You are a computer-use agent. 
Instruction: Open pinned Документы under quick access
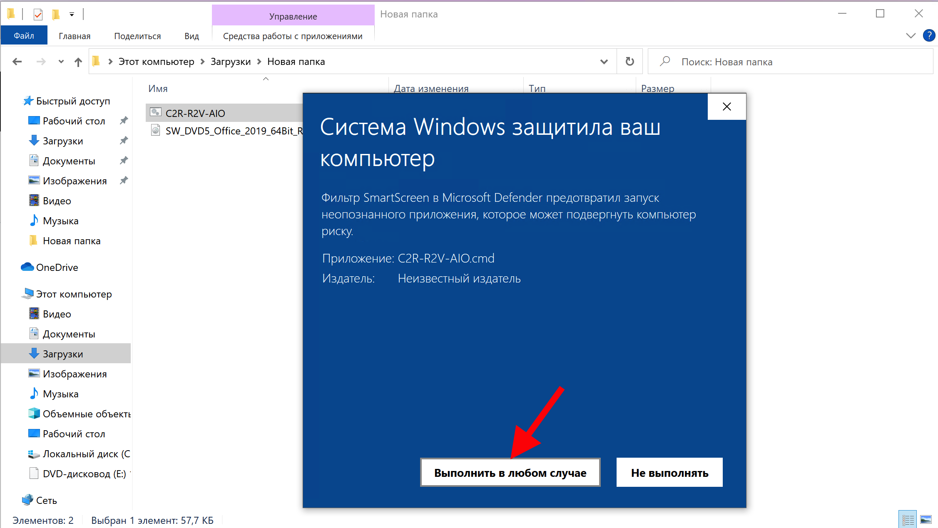69,161
